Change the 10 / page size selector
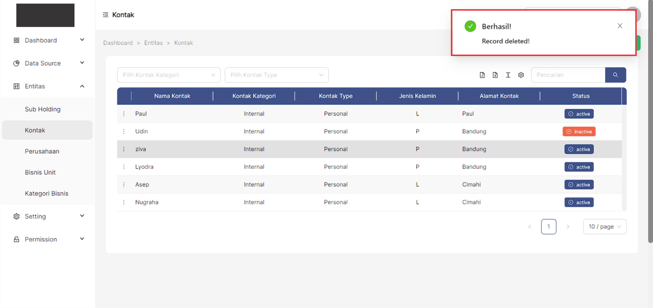This screenshot has height=308, width=653. (604, 227)
